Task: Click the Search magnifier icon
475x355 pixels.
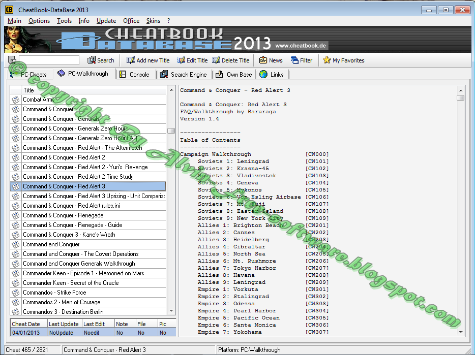Action: pyautogui.click(x=92, y=60)
